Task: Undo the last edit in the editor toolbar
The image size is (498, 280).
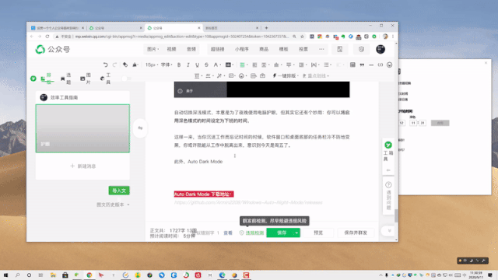Action: pyautogui.click(x=106, y=65)
